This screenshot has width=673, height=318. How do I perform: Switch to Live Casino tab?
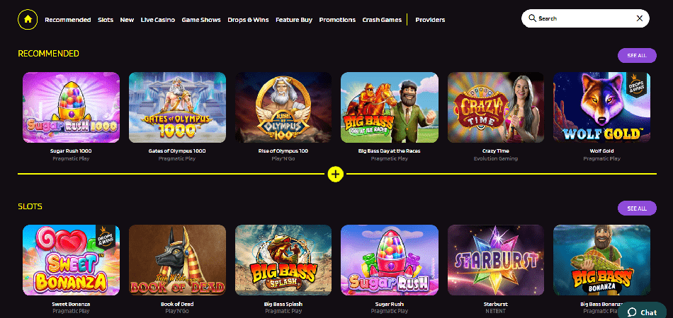(158, 20)
